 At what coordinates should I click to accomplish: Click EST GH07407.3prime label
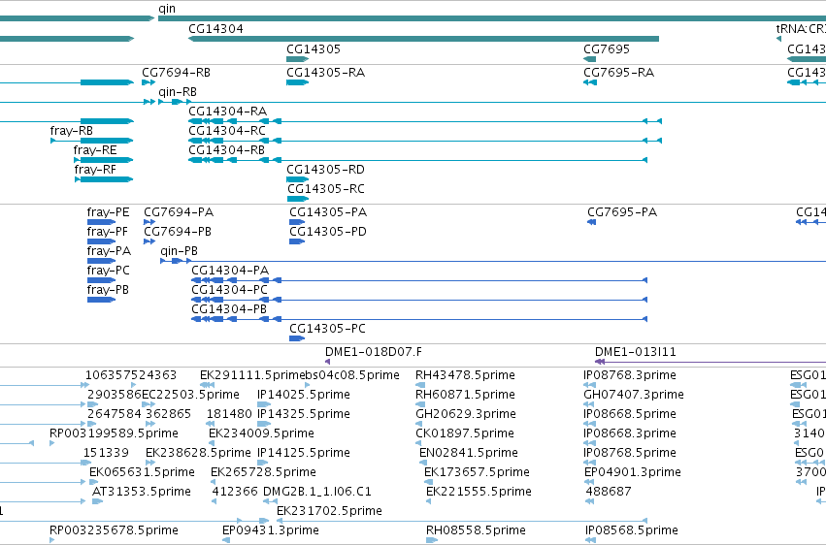click(x=634, y=395)
